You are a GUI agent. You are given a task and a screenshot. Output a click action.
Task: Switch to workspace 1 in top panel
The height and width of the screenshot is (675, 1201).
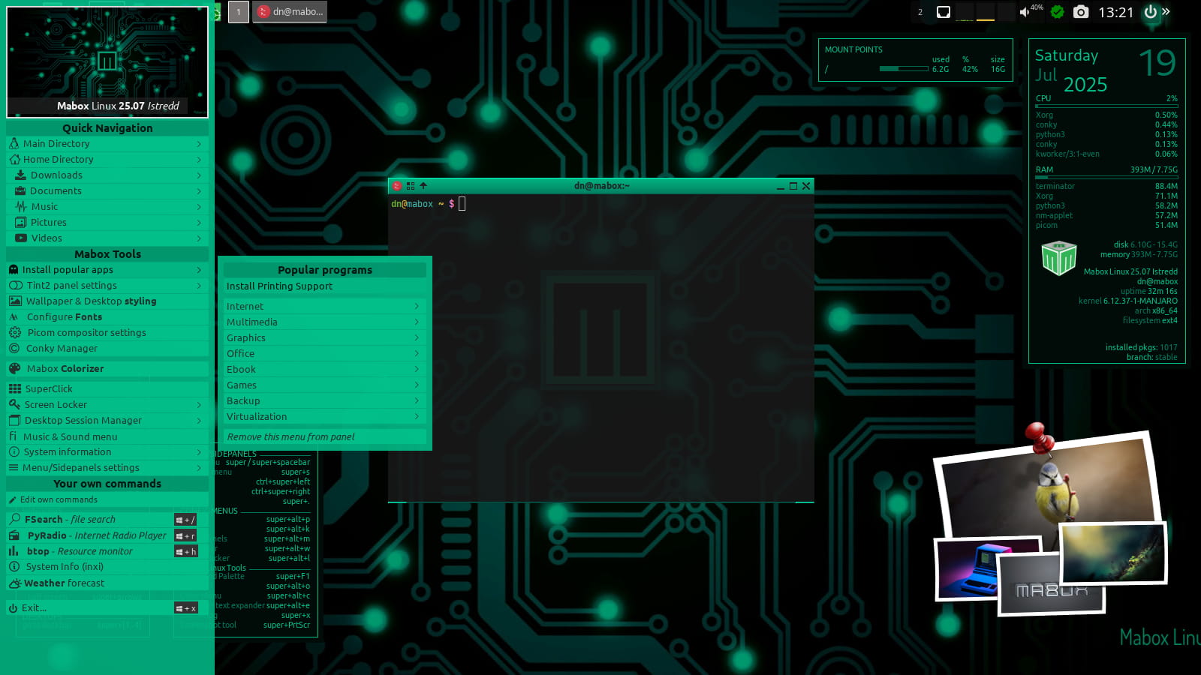[x=239, y=12]
